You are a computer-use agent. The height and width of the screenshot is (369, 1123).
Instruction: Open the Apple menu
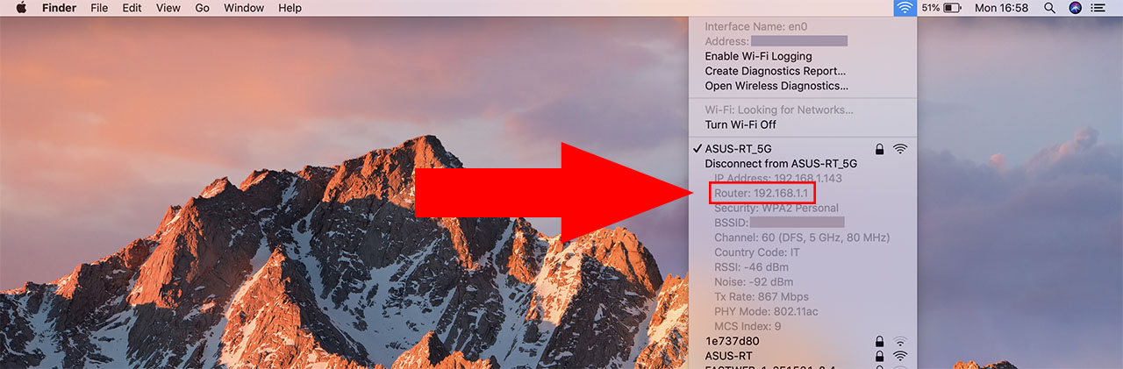21,8
